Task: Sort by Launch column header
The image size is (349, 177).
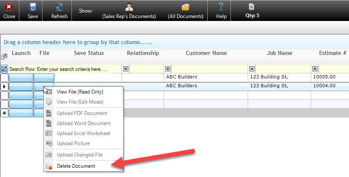Action: [x=21, y=53]
